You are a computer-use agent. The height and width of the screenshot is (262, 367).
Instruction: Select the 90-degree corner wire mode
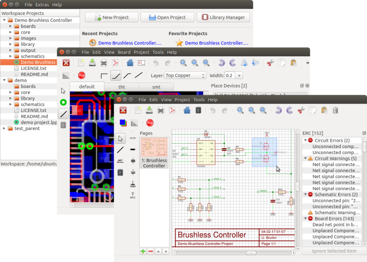[104, 76]
